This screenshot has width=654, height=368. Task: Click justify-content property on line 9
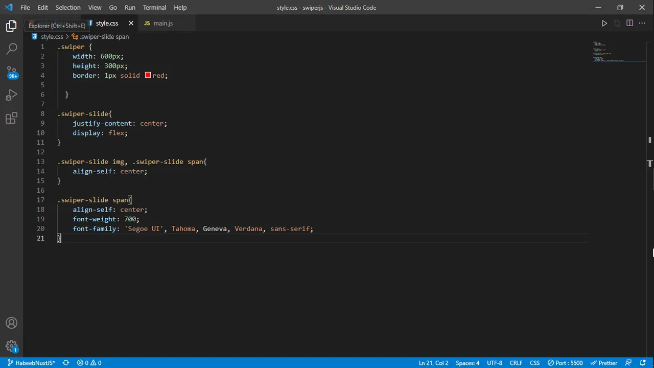(x=102, y=123)
